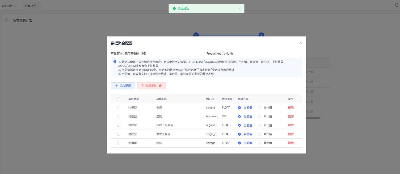Click the blue info icon in the notice
Image resolution: width=400 pixels, height=174 pixels.
tap(115, 61)
